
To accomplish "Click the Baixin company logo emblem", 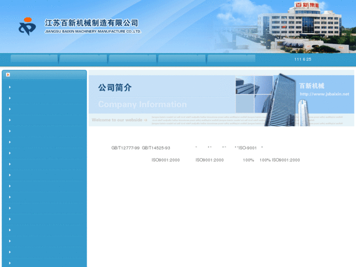I will (x=27, y=26).
